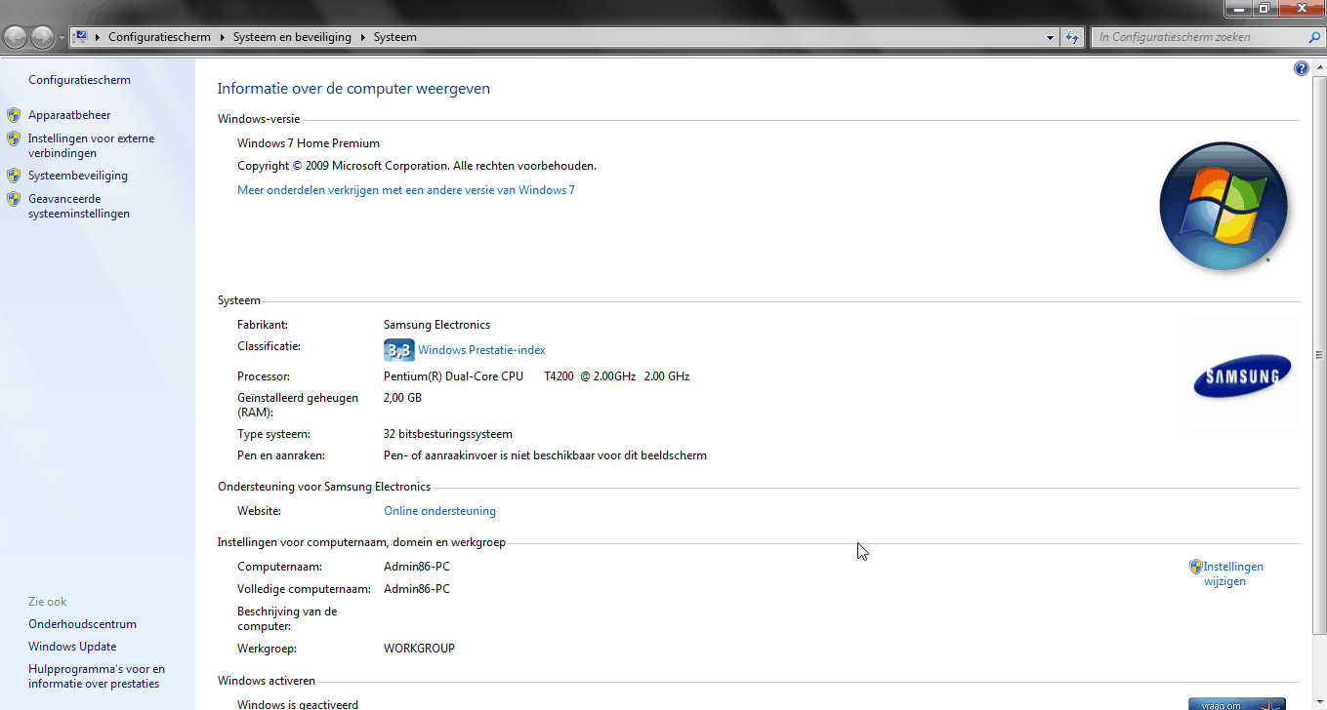Click the Forward navigation arrow button
Image resolution: width=1327 pixels, height=710 pixels.
42,37
